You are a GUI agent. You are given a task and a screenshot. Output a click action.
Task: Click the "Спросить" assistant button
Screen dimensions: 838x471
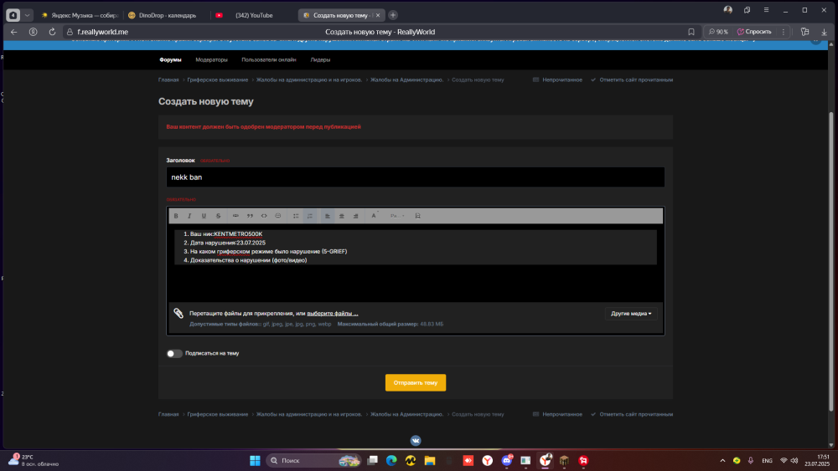[754, 32]
